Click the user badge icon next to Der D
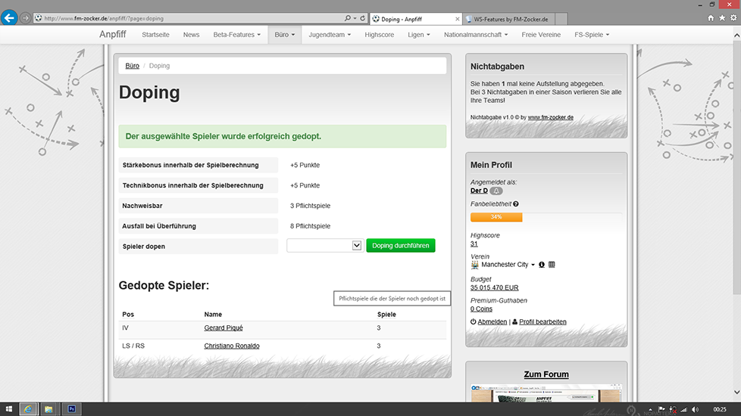 [496, 191]
